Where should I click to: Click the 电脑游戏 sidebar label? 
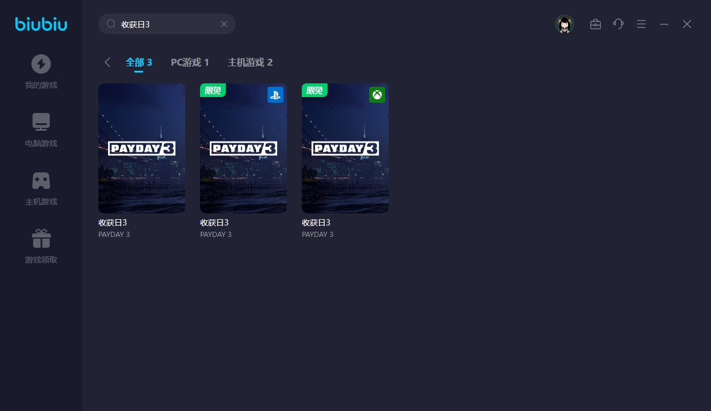(41, 144)
